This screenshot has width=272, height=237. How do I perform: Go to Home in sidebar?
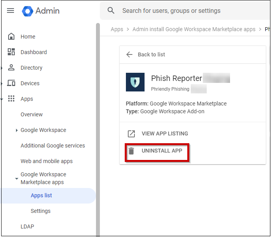(x=28, y=37)
